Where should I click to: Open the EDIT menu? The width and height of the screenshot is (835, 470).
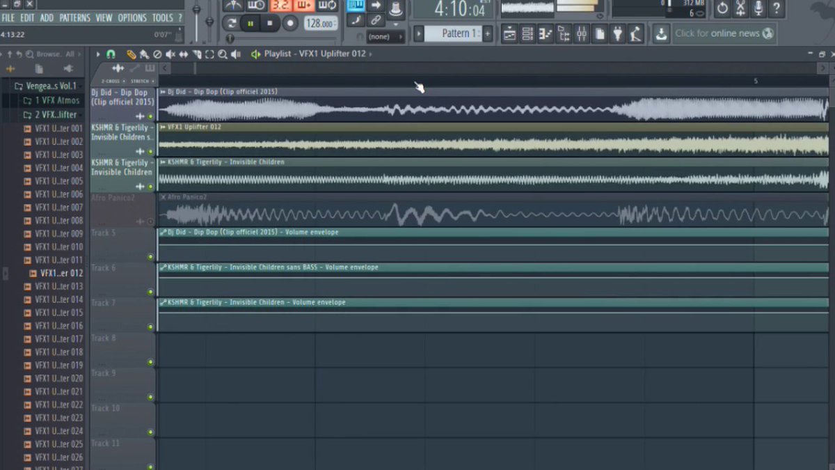point(27,17)
